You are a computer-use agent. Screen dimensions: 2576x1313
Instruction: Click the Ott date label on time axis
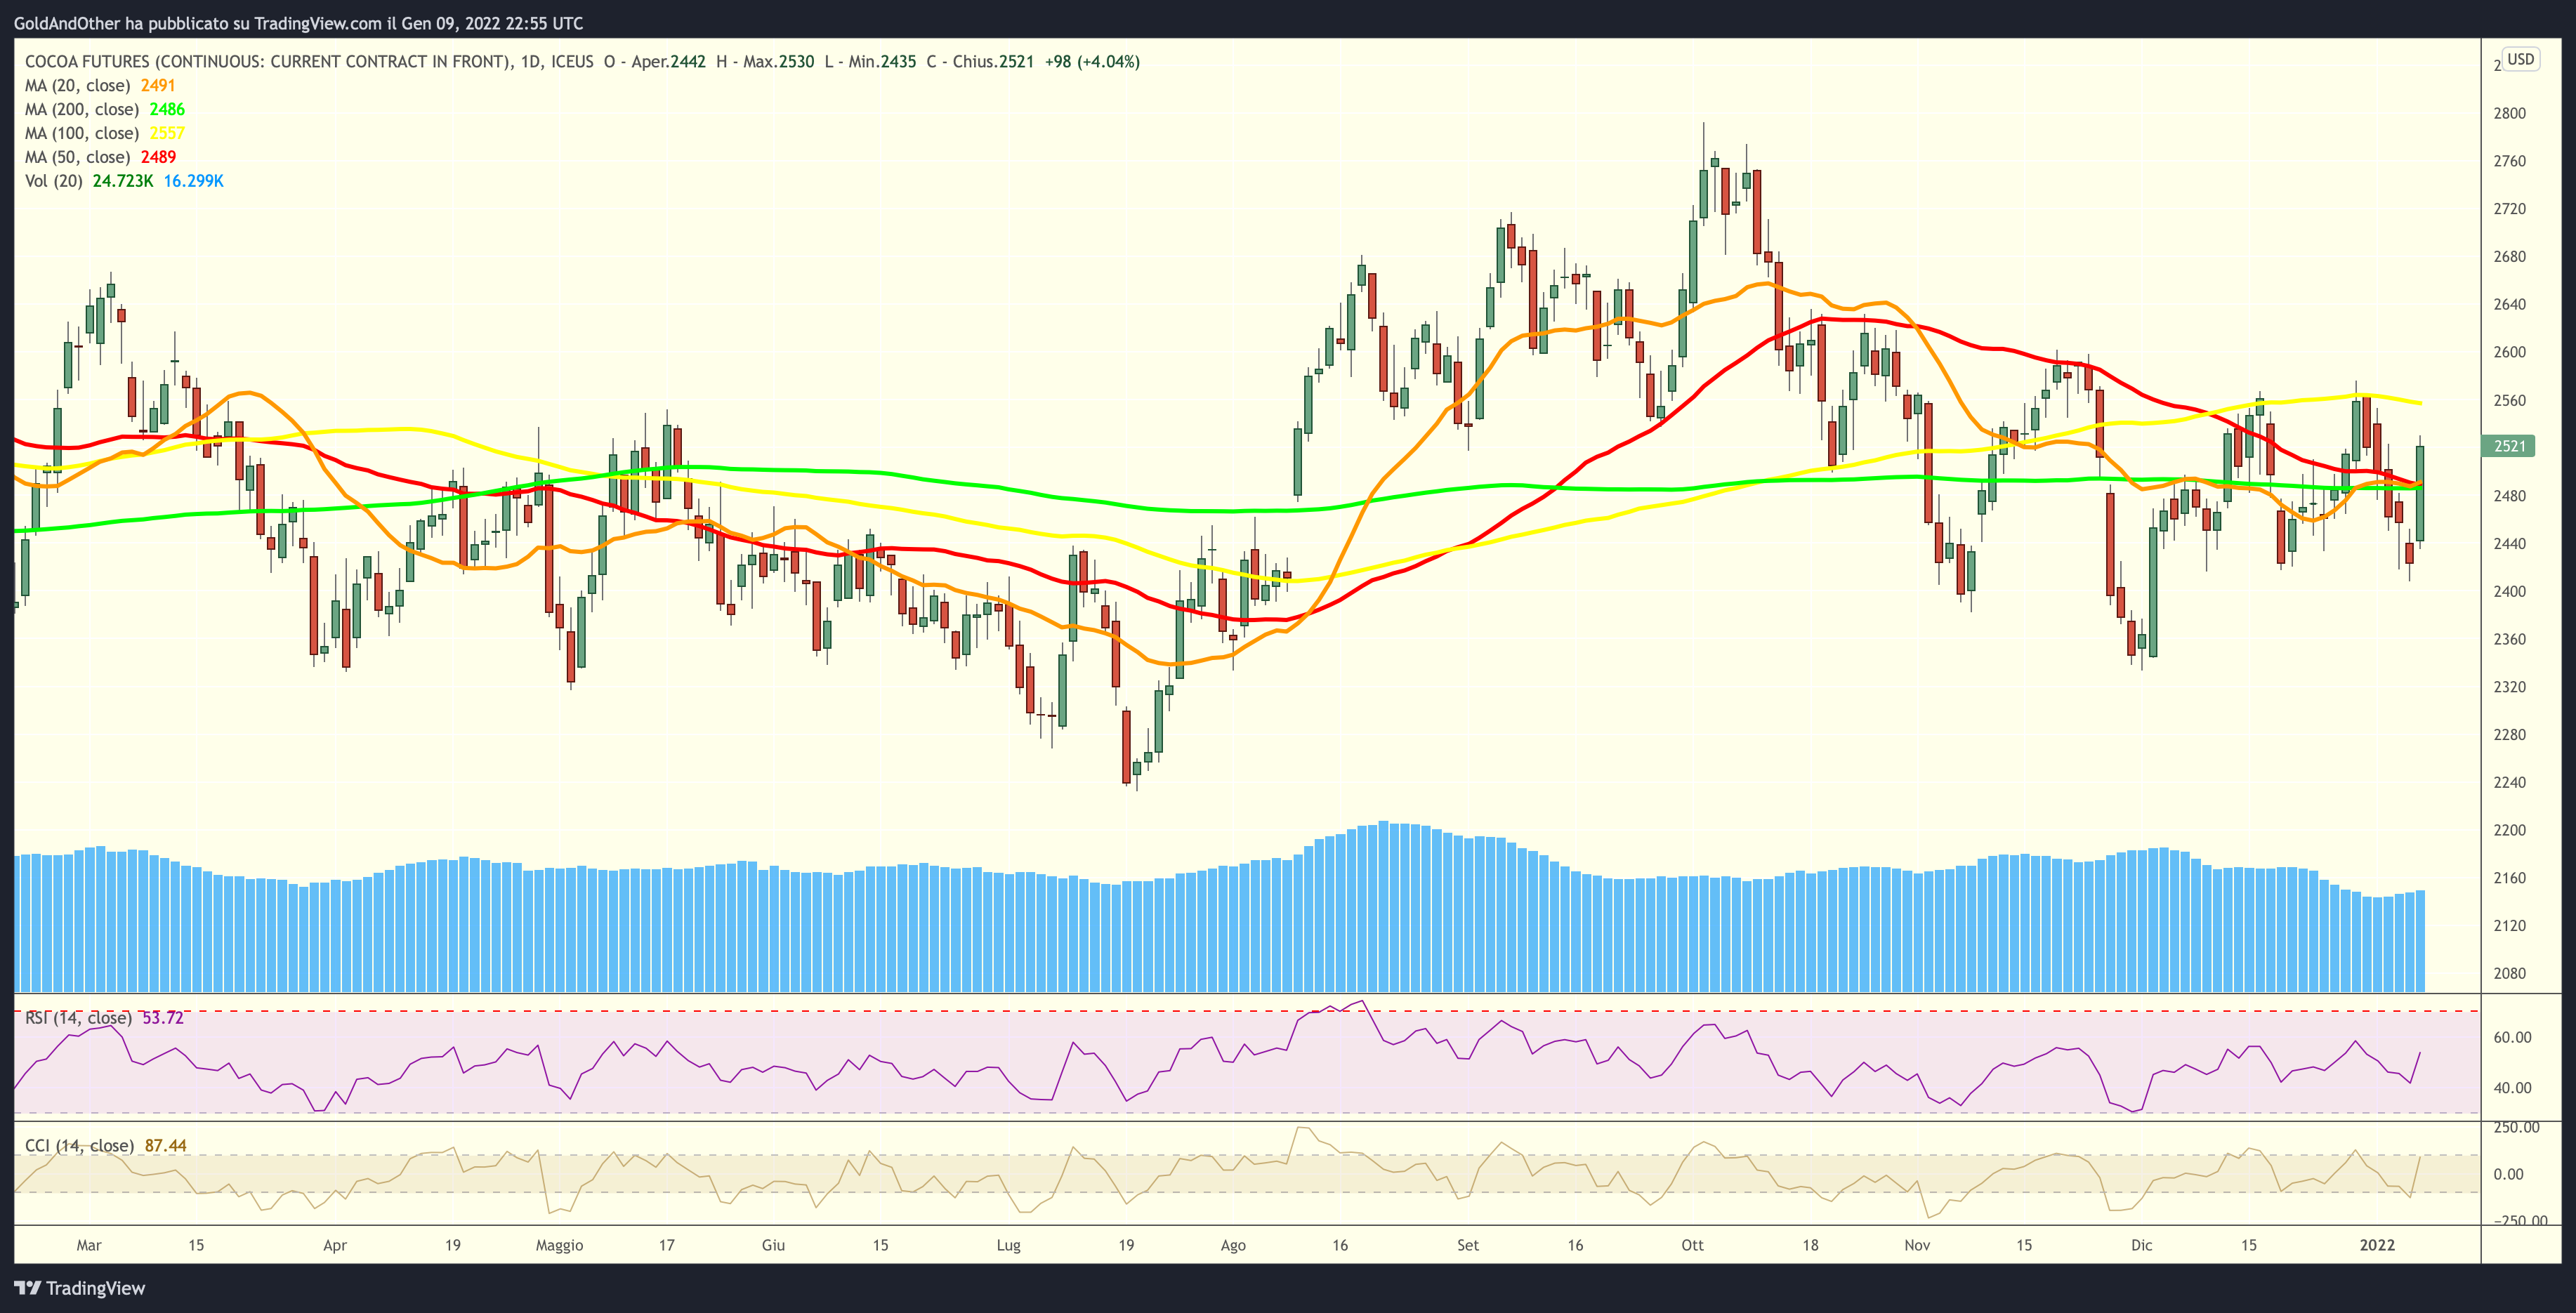coord(1692,1245)
